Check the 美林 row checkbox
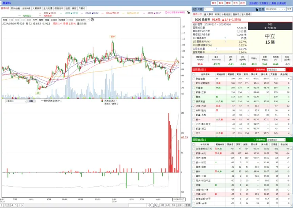 point(194,172)
